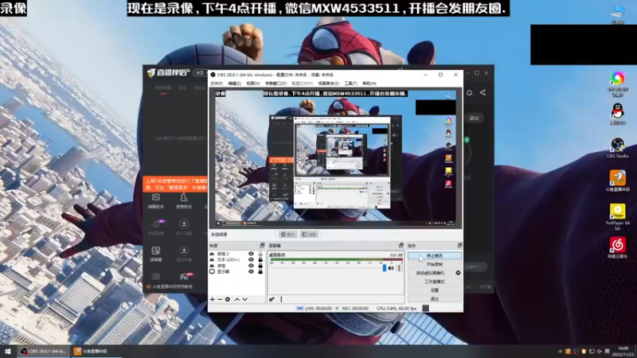Click 停止推流 to stop streaming
The width and height of the screenshot is (637, 358).
click(x=434, y=255)
